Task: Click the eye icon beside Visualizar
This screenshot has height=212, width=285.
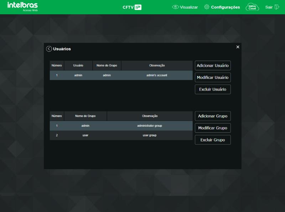Action: 175,7
